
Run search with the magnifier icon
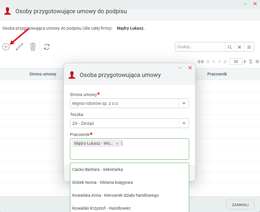tap(230, 47)
